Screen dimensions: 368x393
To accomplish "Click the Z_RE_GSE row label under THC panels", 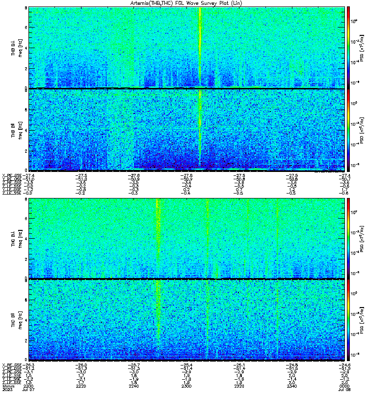I will tap(12, 372).
